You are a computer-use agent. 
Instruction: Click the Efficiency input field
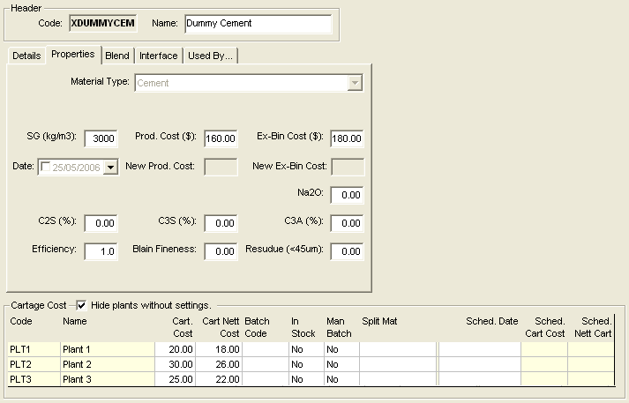coord(101,251)
